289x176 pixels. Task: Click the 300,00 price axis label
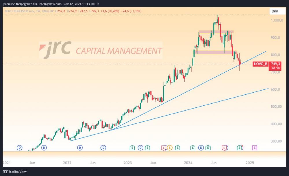tap(276, 141)
